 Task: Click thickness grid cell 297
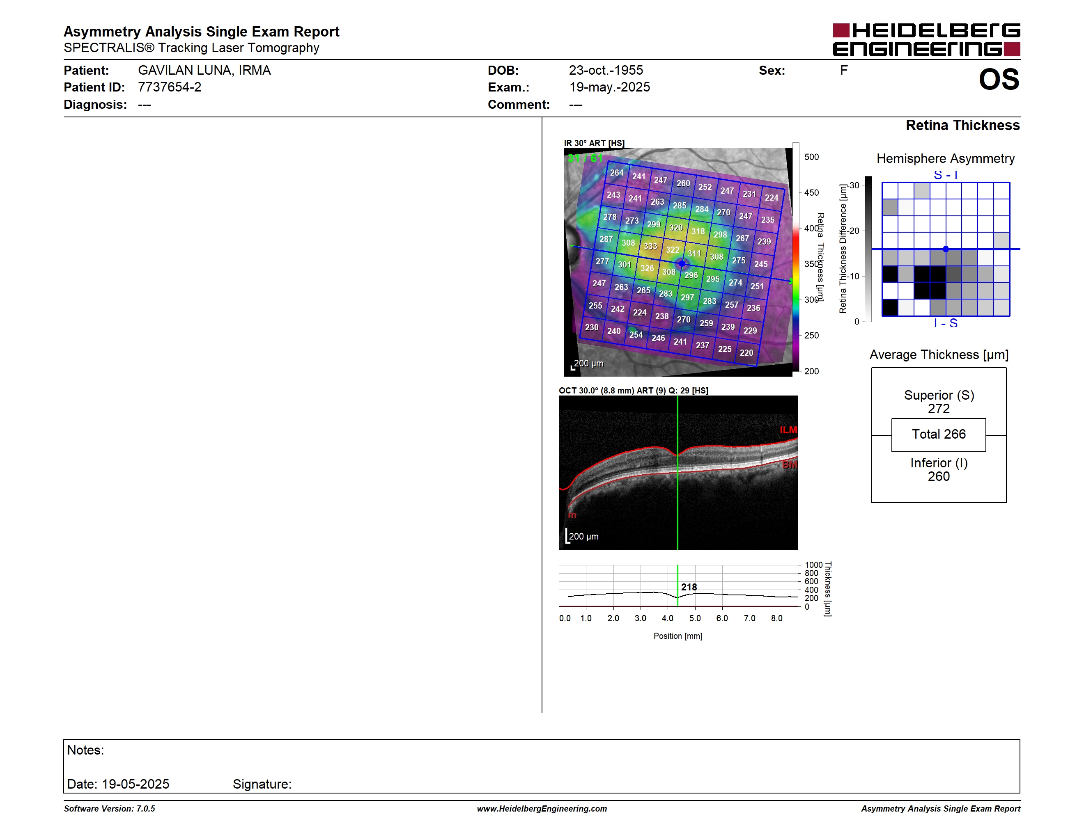click(687, 297)
